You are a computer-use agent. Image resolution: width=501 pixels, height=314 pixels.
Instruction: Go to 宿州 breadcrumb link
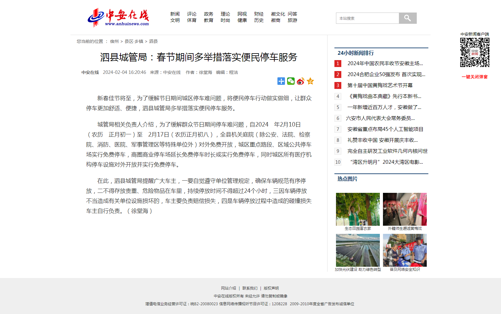[114, 41]
